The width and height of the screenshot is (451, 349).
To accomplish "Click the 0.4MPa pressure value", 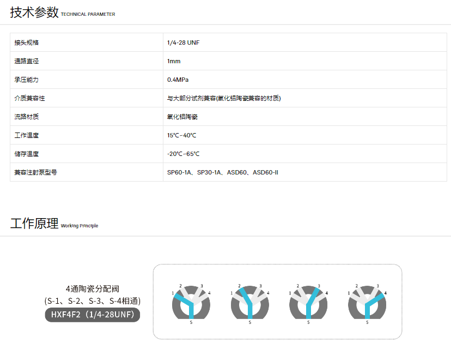I will 178,80.
